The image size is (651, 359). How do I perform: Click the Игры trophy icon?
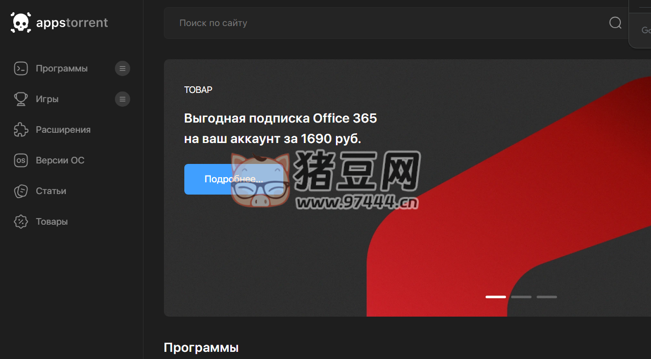pyautogui.click(x=21, y=99)
